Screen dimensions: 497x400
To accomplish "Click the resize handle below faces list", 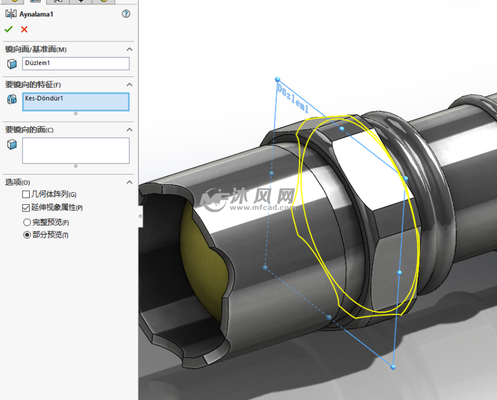I will (x=76, y=166).
